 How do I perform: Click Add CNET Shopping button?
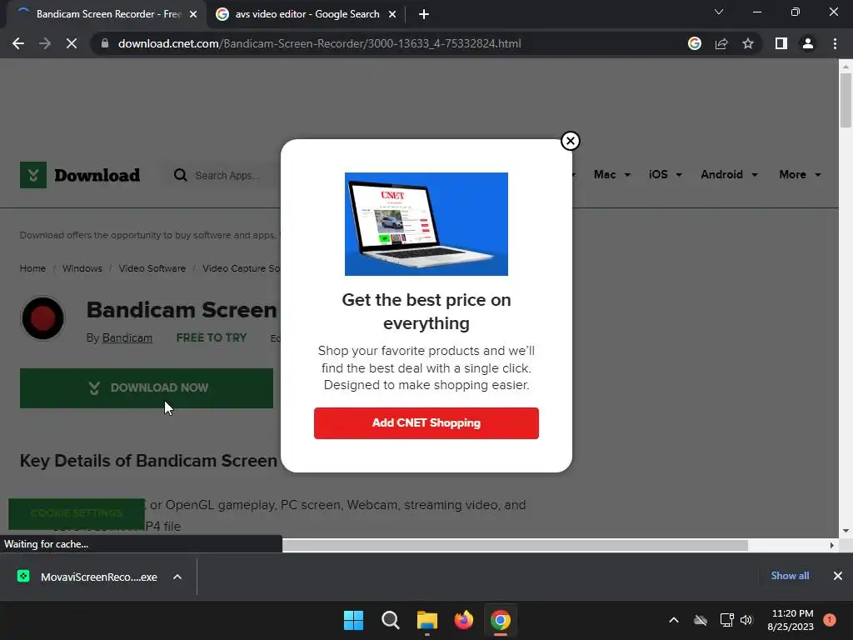coord(426,422)
